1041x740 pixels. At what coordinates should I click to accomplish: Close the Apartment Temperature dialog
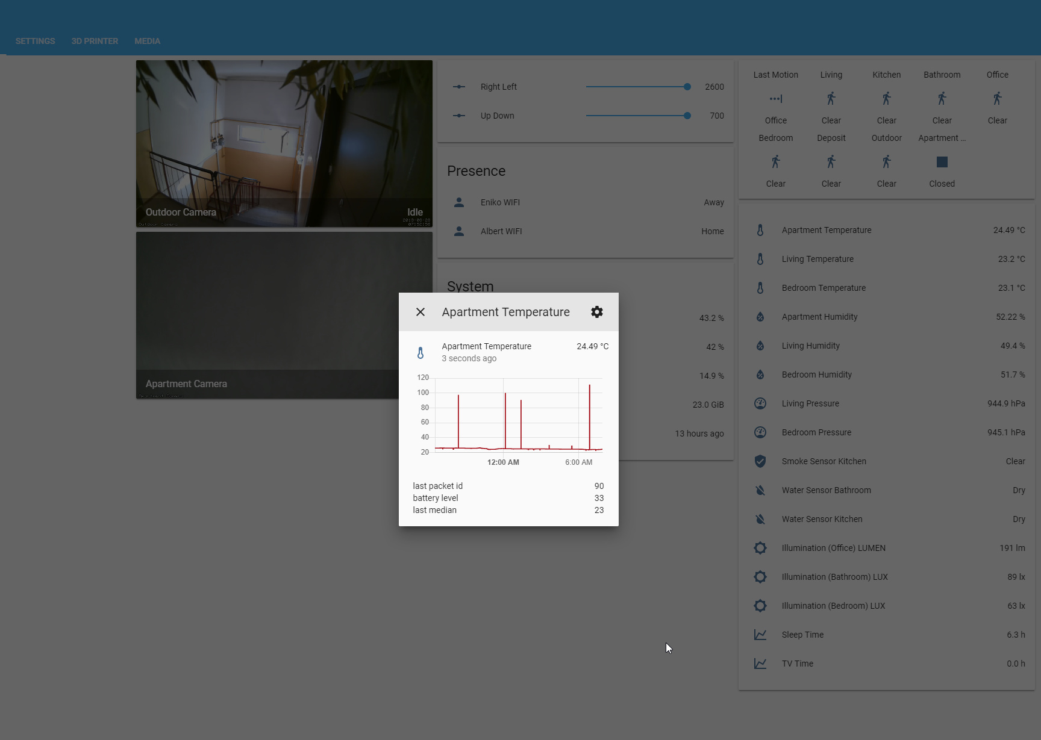(420, 312)
